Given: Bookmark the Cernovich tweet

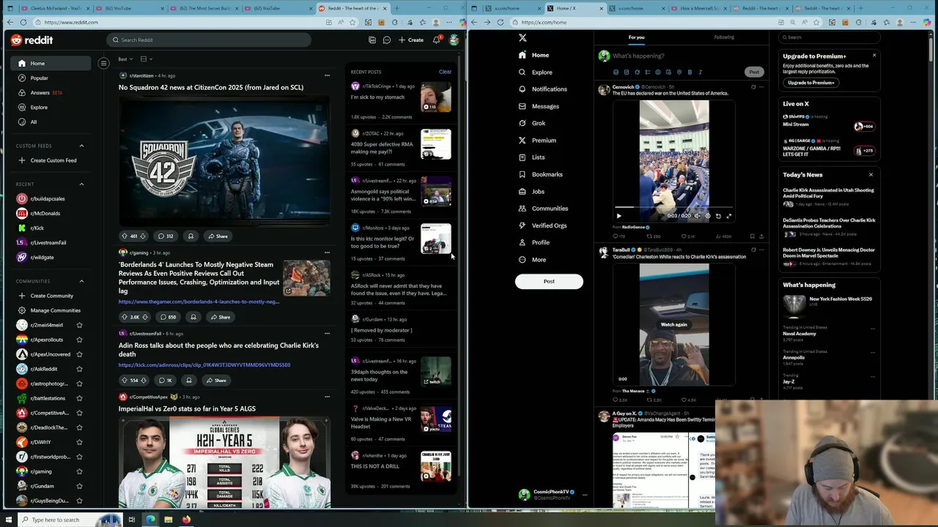Looking at the screenshot, I should tap(752, 236).
